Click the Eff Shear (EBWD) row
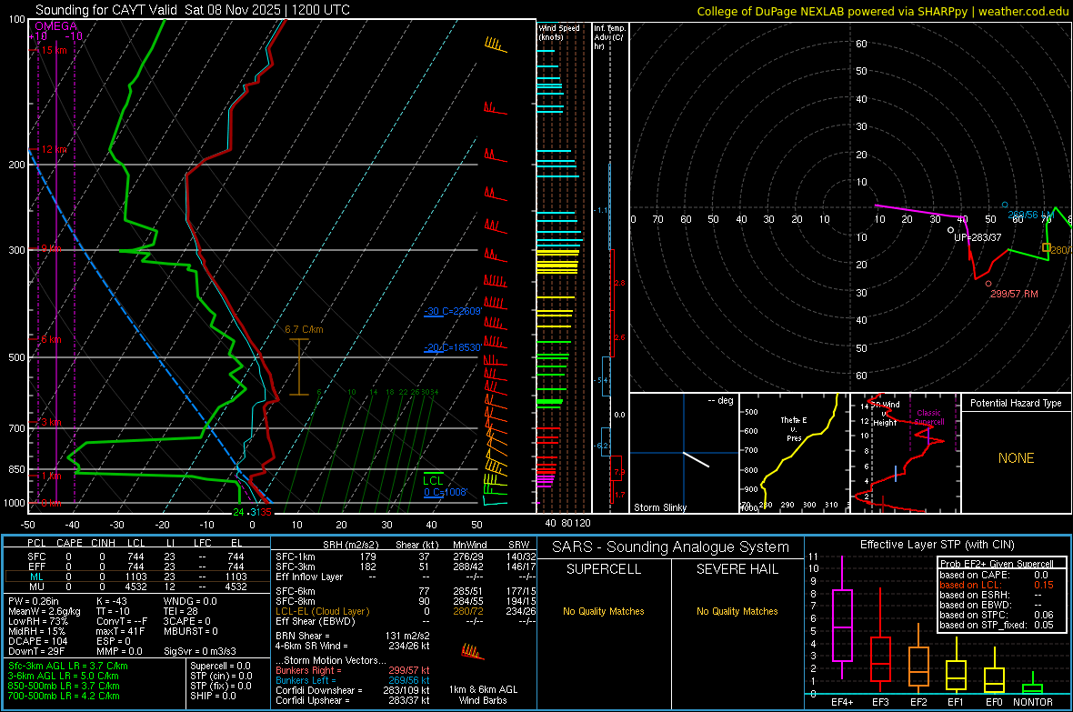1073x712 pixels. tap(406, 621)
